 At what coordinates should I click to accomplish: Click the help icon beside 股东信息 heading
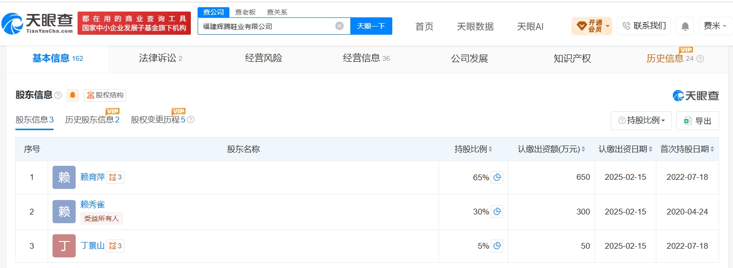tap(58, 95)
